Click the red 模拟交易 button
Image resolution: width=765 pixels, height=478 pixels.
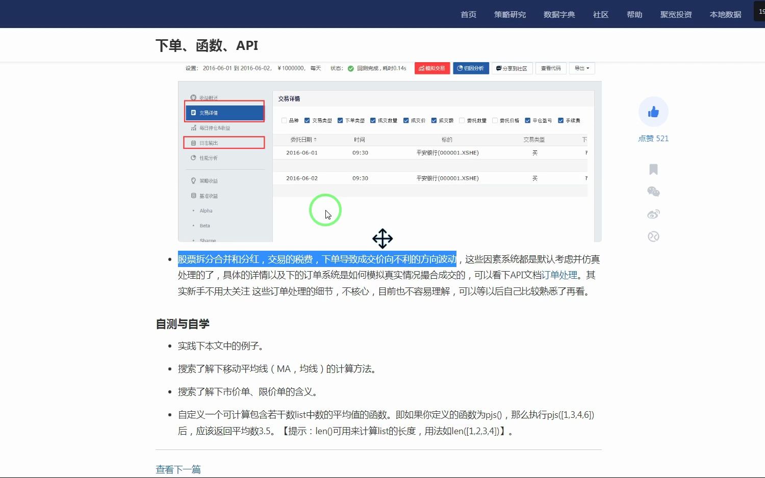pyautogui.click(x=432, y=68)
